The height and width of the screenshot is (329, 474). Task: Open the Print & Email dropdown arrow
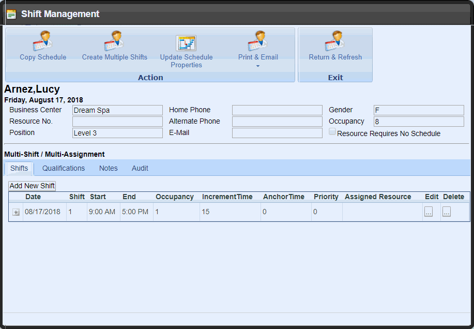point(258,66)
